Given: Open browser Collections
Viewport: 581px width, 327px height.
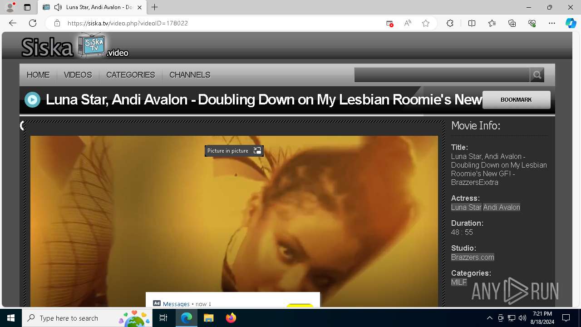Looking at the screenshot, I should 512,23.
